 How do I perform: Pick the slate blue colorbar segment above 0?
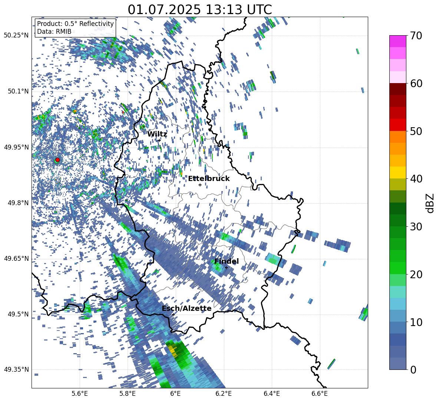tap(397, 364)
